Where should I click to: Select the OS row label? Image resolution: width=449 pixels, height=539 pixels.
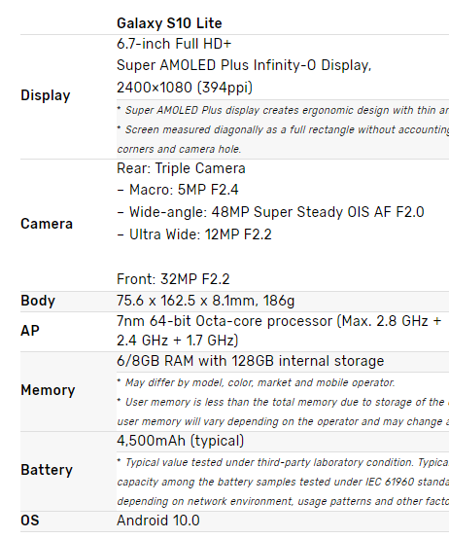tap(30, 521)
